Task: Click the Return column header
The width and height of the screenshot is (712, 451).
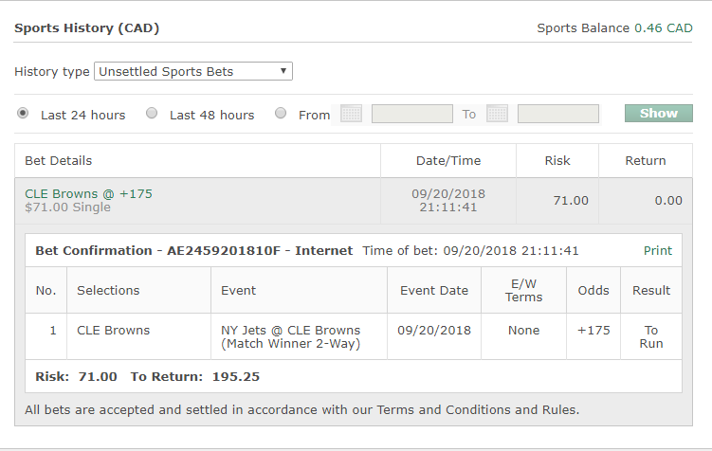Action: 645,161
